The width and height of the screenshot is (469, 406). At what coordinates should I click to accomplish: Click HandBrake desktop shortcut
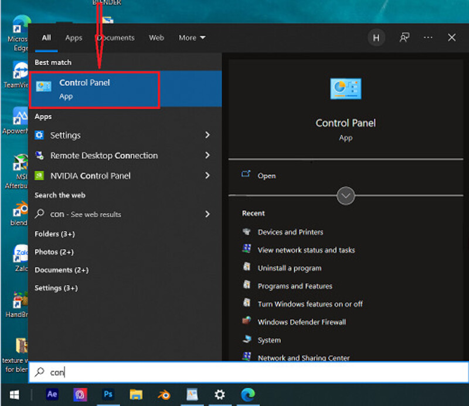pos(16,304)
